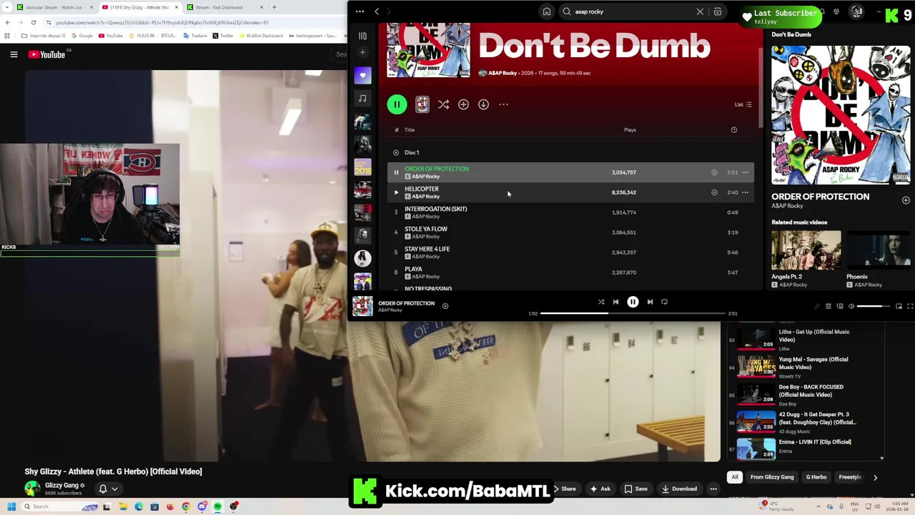Viewport: 915px width, 515px height.
Task: Open Windows Start button
Action: point(11,506)
